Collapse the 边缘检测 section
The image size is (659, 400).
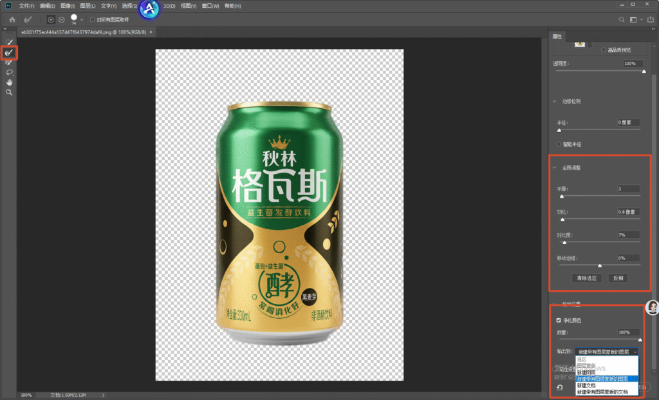(x=554, y=101)
